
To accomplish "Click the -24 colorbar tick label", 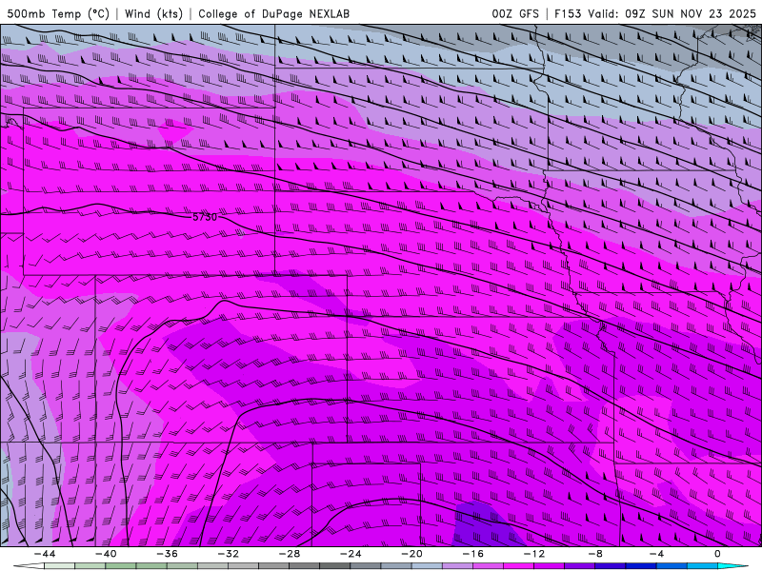I will click(x=351, y=554).
